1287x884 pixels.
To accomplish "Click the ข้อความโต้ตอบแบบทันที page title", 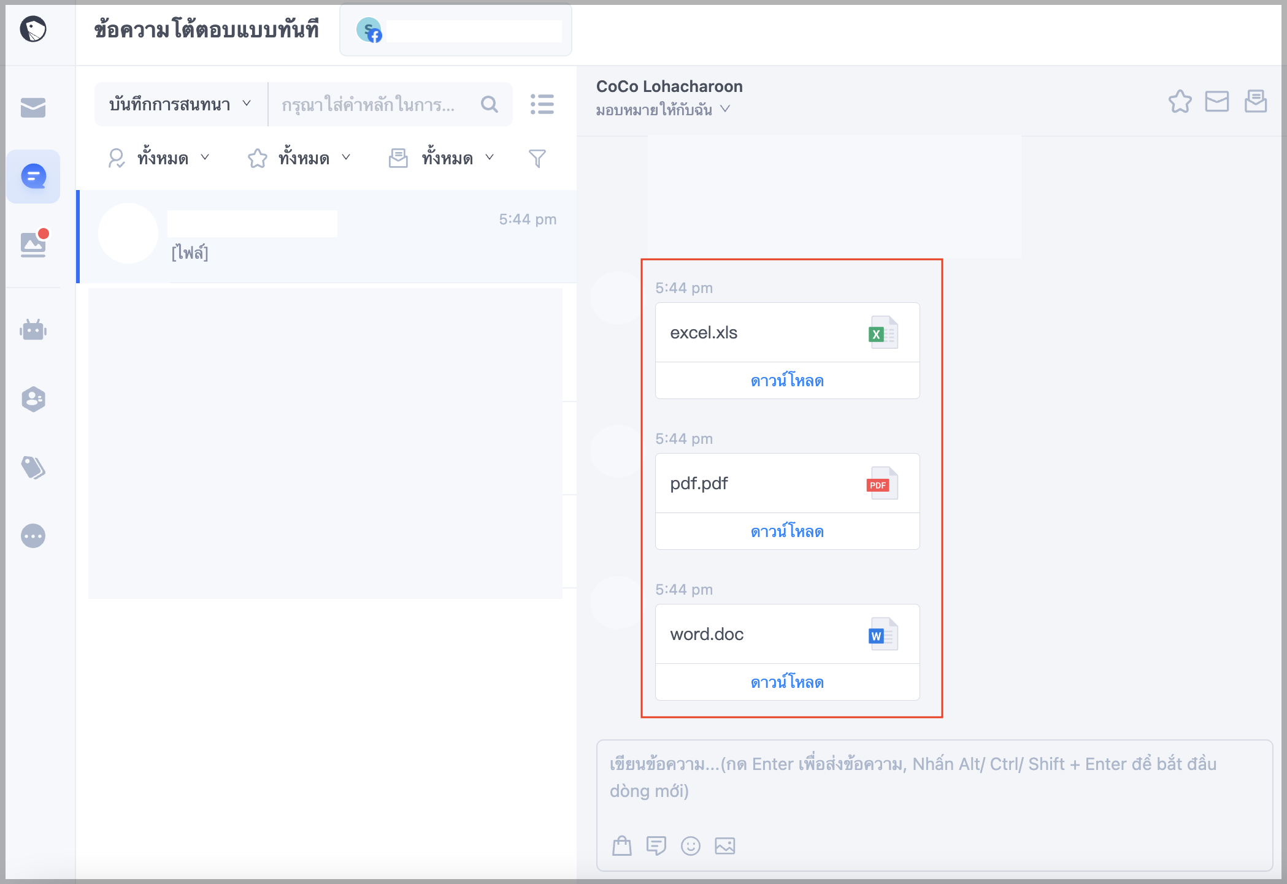I will (207, 29).
